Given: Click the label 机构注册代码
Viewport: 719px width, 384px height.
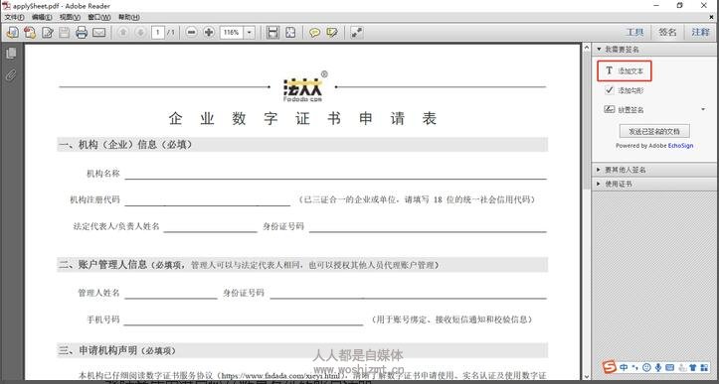Looking at the screenshot, I should pos(94,200).
